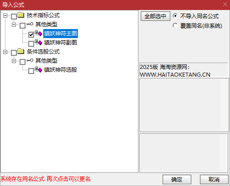
Task: Tick the 技术指标公式 folder checkbox
Action: 14,16
